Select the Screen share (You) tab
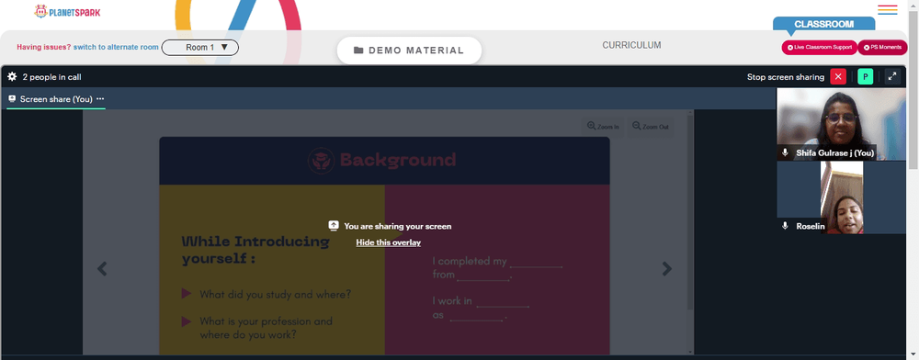 56,99
